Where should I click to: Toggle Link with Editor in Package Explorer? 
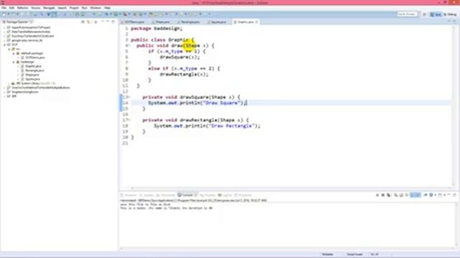click(x=88, y=22)
